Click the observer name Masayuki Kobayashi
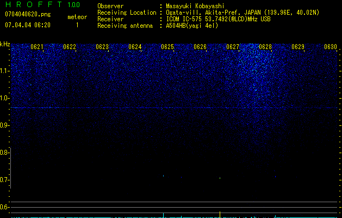Image resolution: width=342 pixels, height=218 pixels. point(195,6)
